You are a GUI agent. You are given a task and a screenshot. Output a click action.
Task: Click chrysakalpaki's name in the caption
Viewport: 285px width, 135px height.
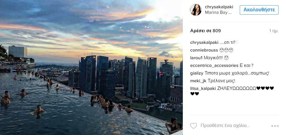(204, 43)
